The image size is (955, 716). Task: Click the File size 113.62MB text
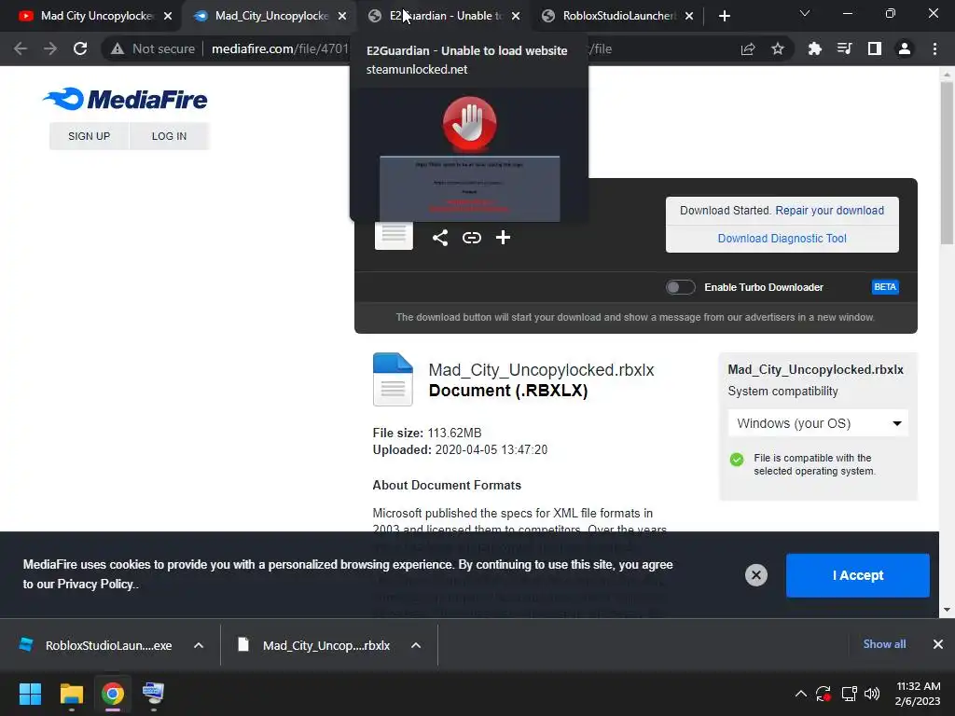[427, 433]
